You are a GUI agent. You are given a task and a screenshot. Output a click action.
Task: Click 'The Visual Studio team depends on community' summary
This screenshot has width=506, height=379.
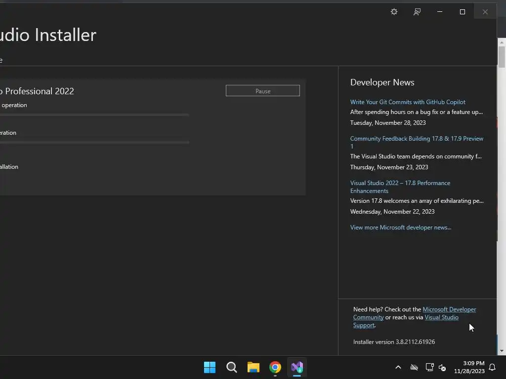416,156
